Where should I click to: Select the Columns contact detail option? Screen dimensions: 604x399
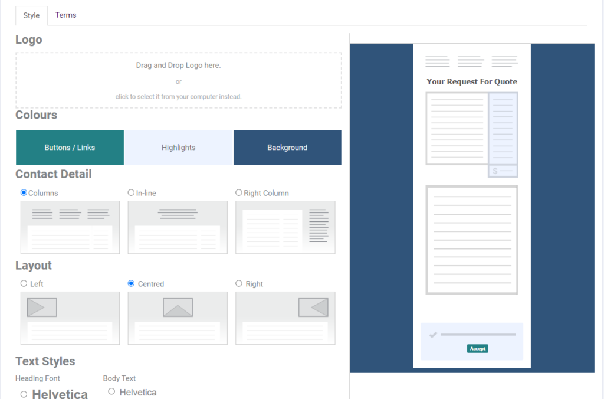[x=23, y=192]
